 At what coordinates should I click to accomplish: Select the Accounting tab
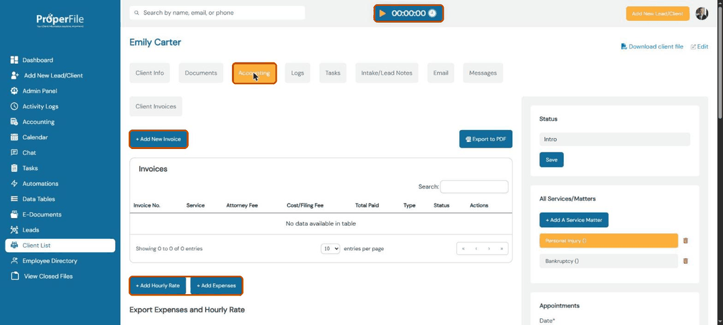coord(254,73)
